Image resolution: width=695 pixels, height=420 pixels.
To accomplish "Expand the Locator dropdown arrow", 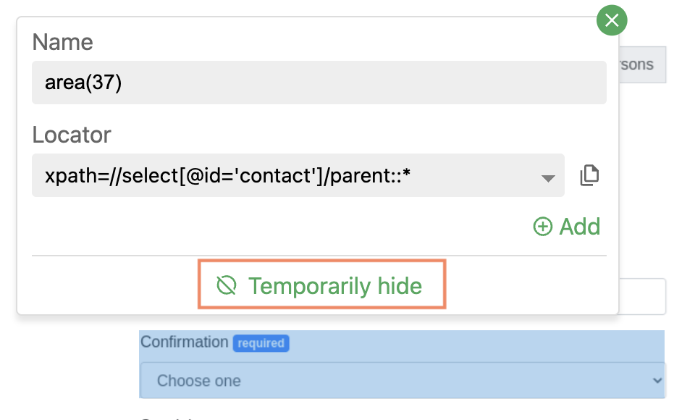I will [x=548, y=178].
